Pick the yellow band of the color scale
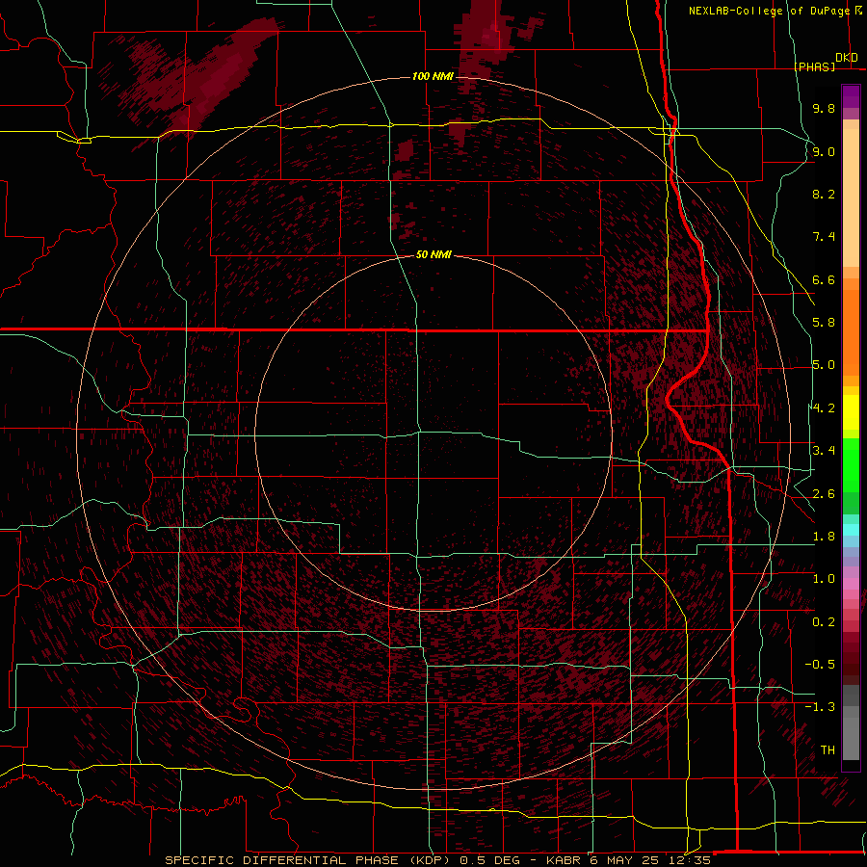Screen dimensions: 867x867 [851, 412]
